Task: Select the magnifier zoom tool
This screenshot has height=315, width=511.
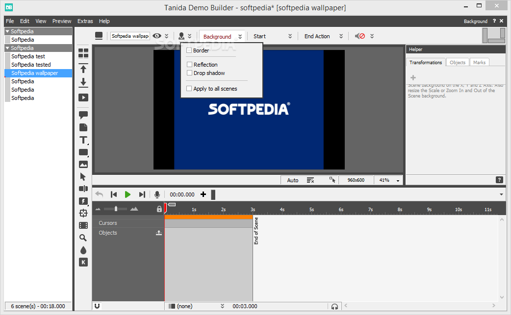Action: [x=83, y=238]
